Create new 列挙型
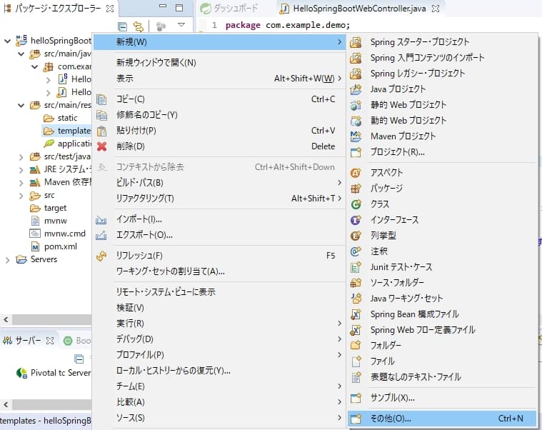542x430 pixels. click(x=441, y=236)
